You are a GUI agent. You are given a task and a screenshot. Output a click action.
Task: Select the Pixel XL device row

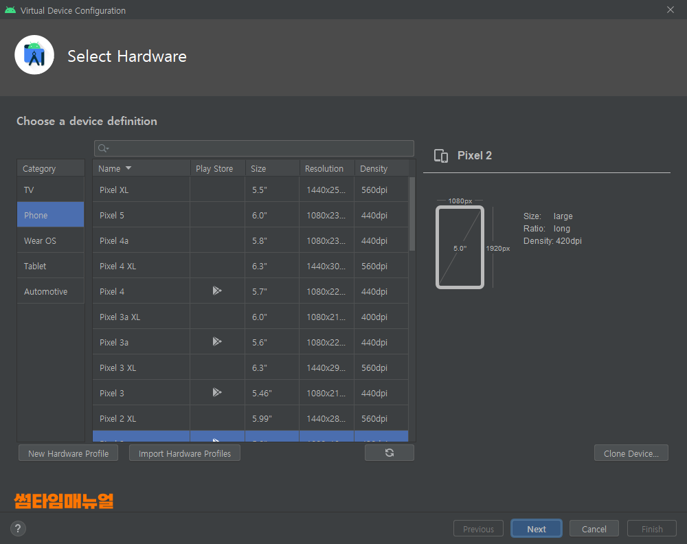251,190
